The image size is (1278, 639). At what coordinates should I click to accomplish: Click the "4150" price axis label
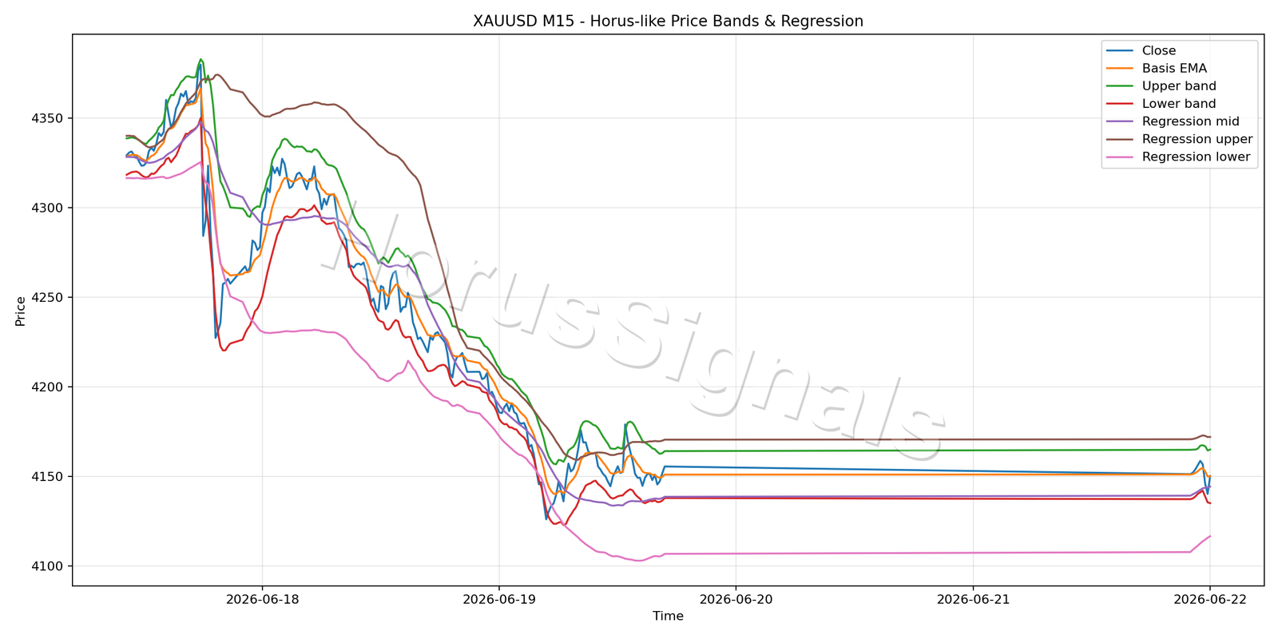pyautogui.click(x=47, y=477)
